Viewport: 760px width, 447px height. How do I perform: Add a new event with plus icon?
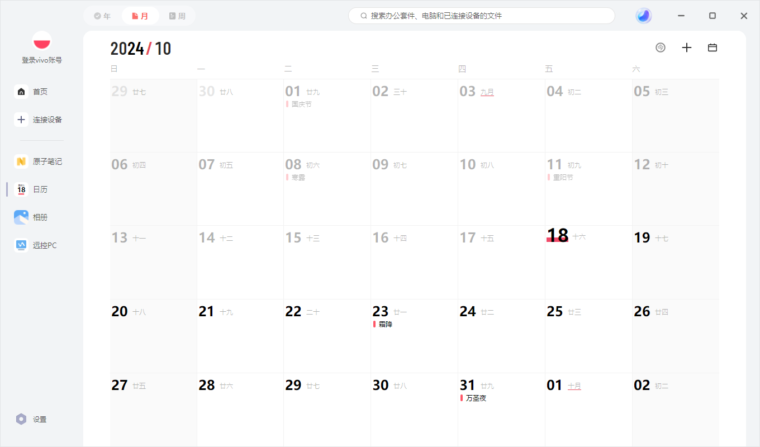pyautogui.click(x=687, y=47)
